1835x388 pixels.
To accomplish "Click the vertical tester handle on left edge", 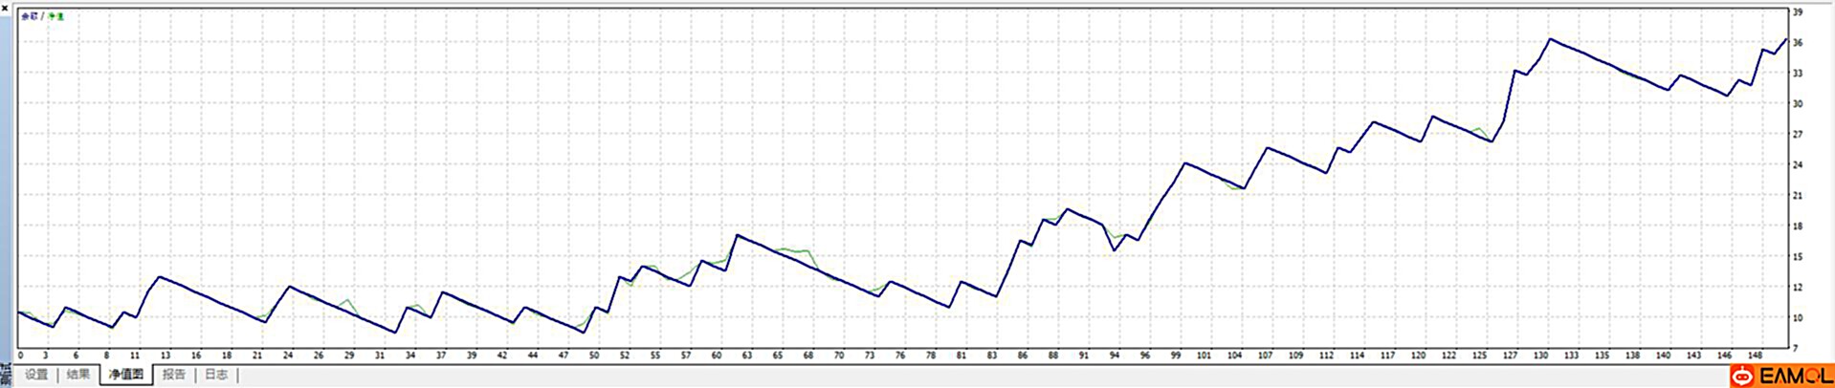I will (6, 191).
